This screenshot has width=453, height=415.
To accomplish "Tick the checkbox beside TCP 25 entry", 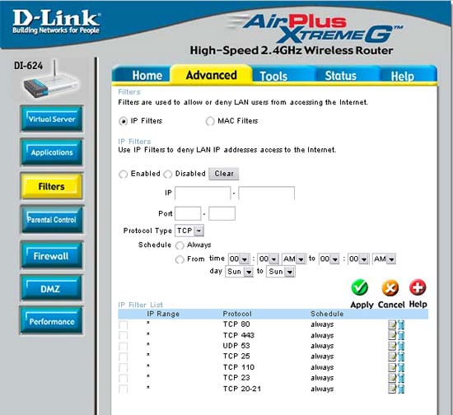I will tap(123, 357).
